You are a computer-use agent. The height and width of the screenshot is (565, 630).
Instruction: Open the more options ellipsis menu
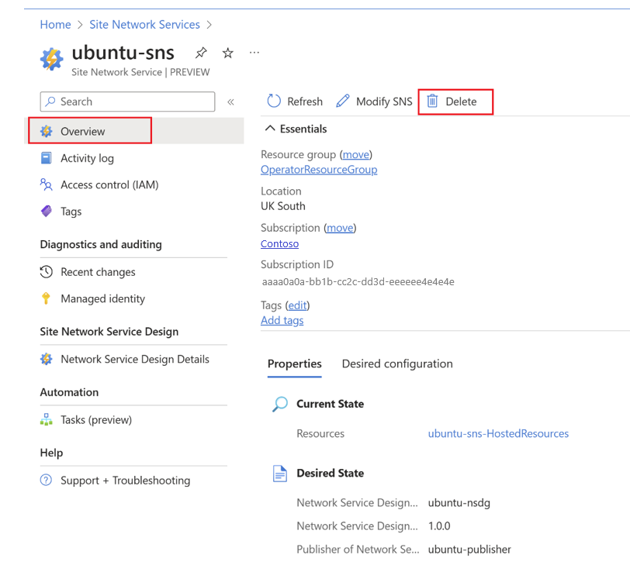coord(254,53)
